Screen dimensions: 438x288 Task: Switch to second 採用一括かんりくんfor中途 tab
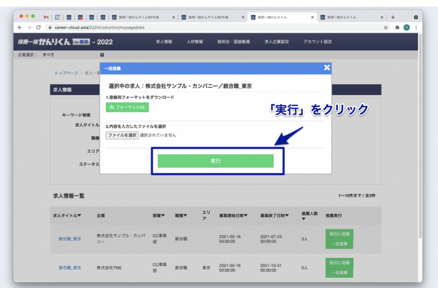208,17
